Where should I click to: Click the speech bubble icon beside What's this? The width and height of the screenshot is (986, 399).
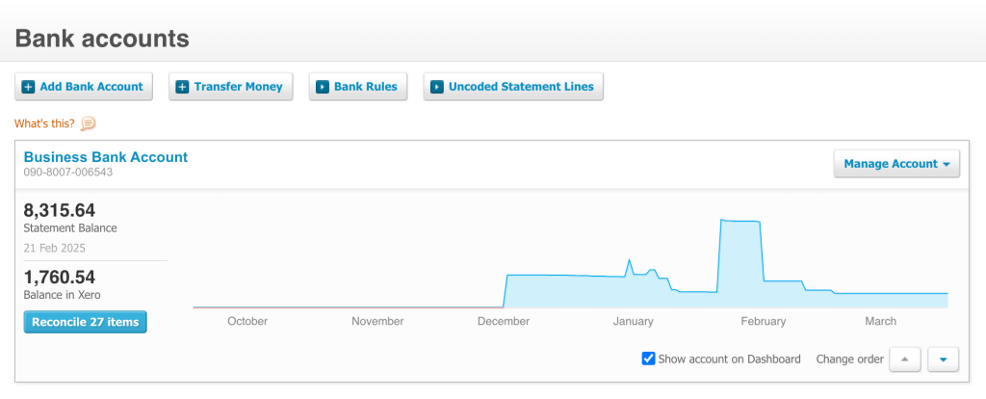click(89, 123)
